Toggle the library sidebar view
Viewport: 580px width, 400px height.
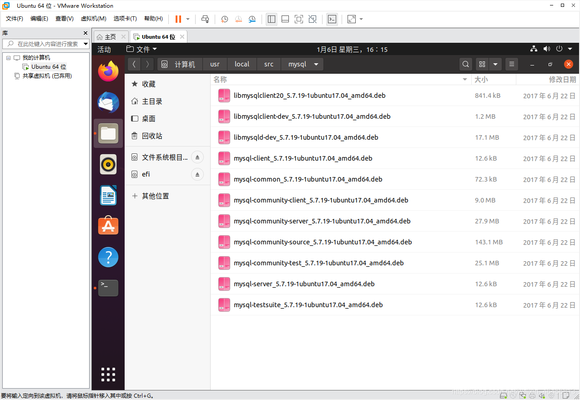272,19
